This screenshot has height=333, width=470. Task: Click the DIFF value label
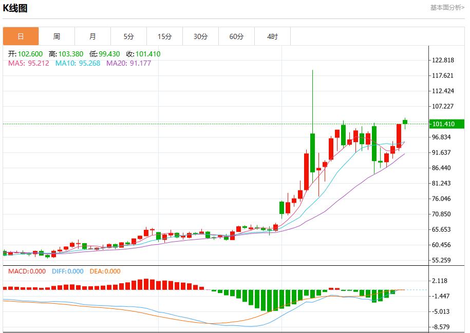67,271
